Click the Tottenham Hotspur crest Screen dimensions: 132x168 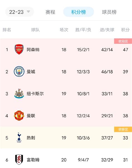[x=19, y=138]
